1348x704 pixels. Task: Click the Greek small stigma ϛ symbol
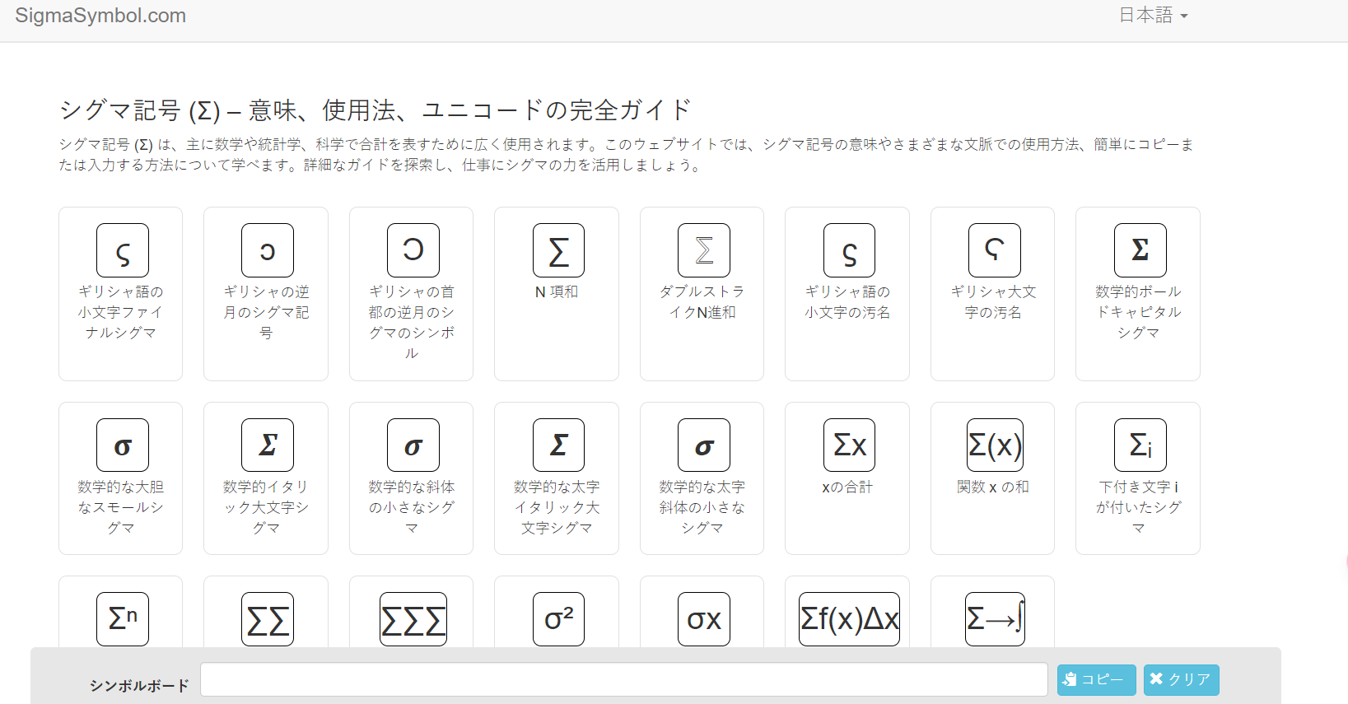click(x=849, y=250)
